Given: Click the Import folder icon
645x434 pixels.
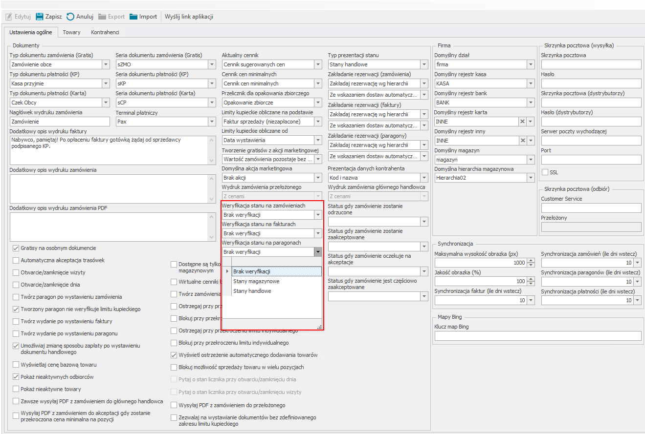Looking at the screenshot, I should pyautogui.click(x=134, y=17).
